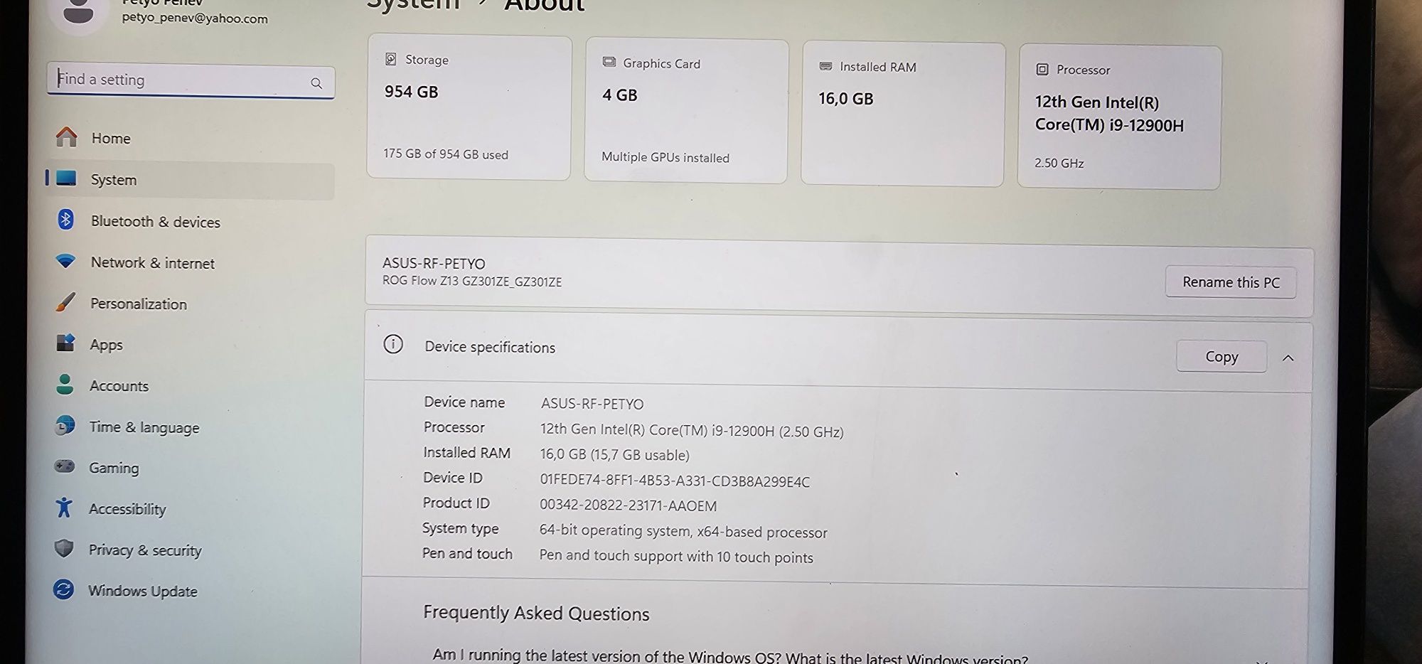
Task: Click the 64-bit operating system text
Action: 683,531
